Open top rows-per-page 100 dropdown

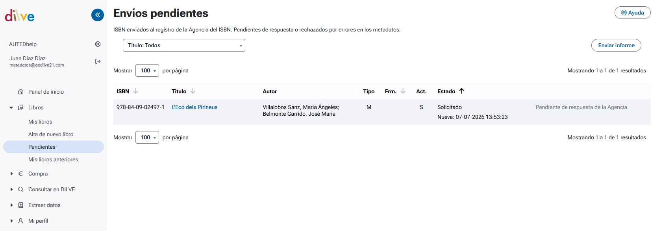tap(147, 70)
